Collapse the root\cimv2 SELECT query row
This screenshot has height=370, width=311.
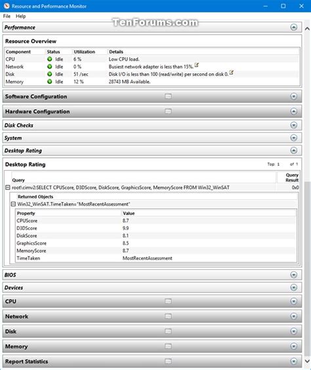[8, 187]
